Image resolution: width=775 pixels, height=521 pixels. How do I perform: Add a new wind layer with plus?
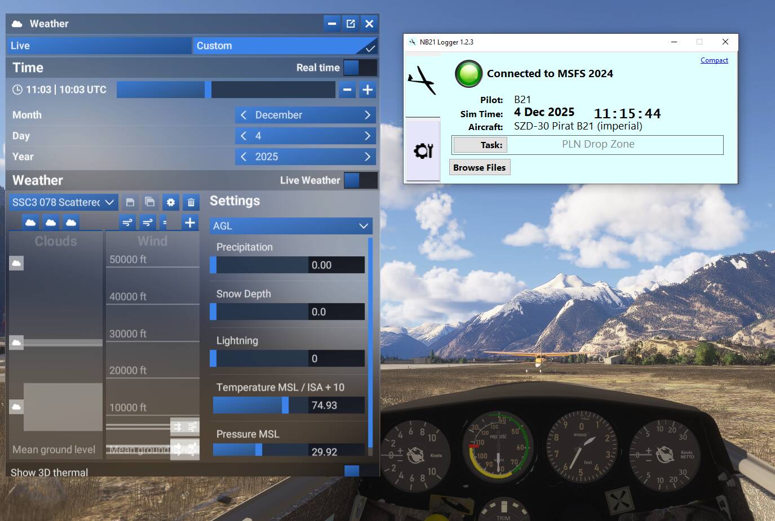point(190,222)
